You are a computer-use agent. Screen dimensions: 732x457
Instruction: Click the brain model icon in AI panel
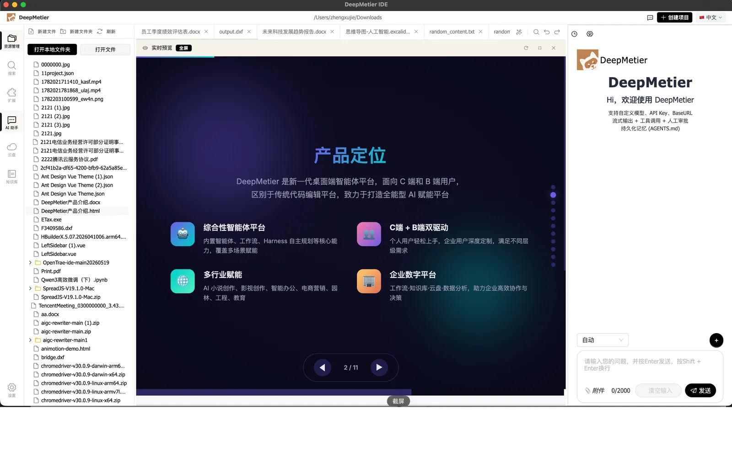click(x=590, y=34)
